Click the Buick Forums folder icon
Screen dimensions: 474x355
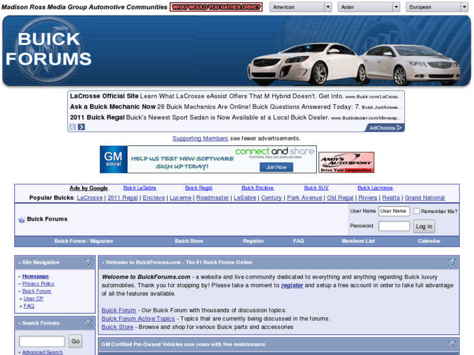point(22,220)
